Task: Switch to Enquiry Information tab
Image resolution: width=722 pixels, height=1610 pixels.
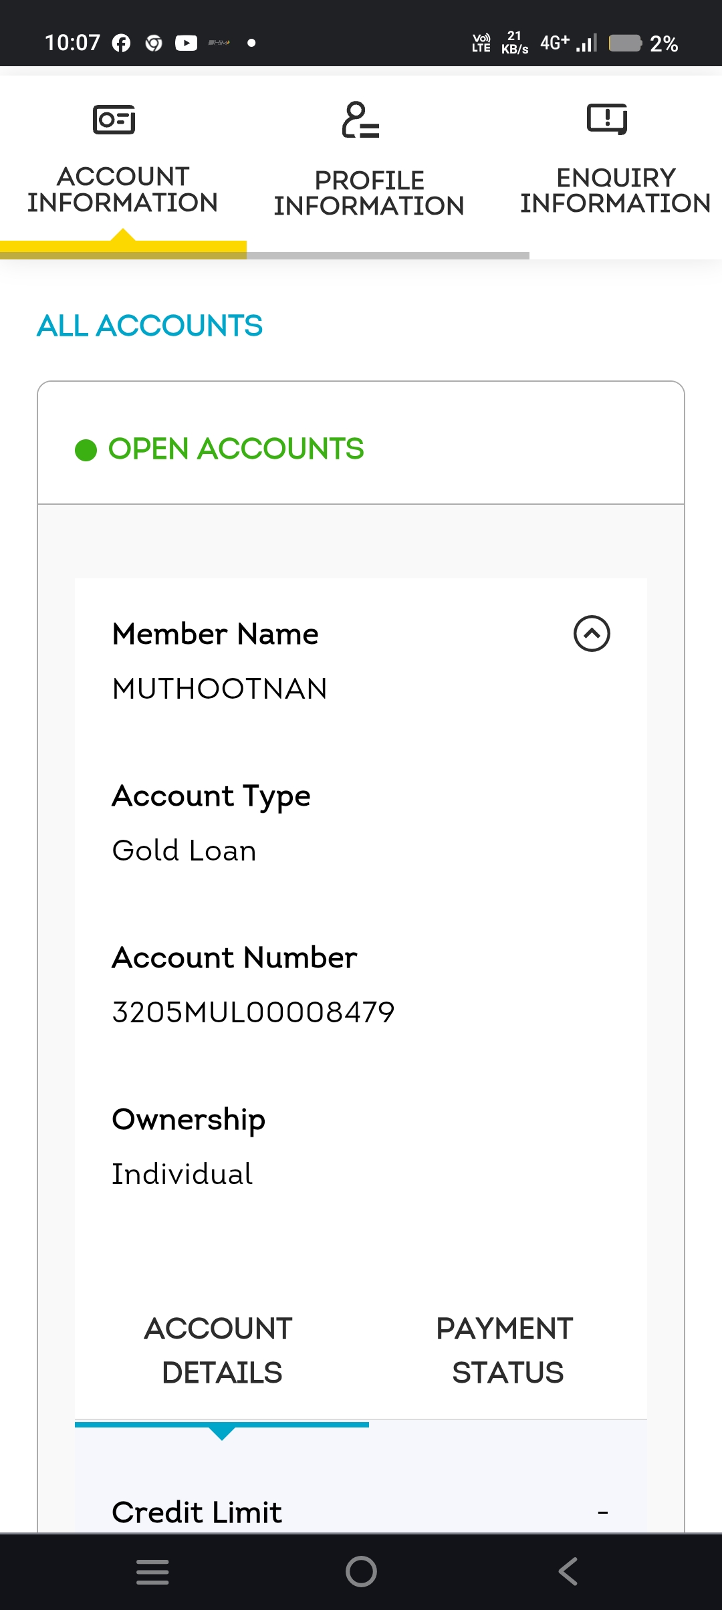Action: (615, 191)
